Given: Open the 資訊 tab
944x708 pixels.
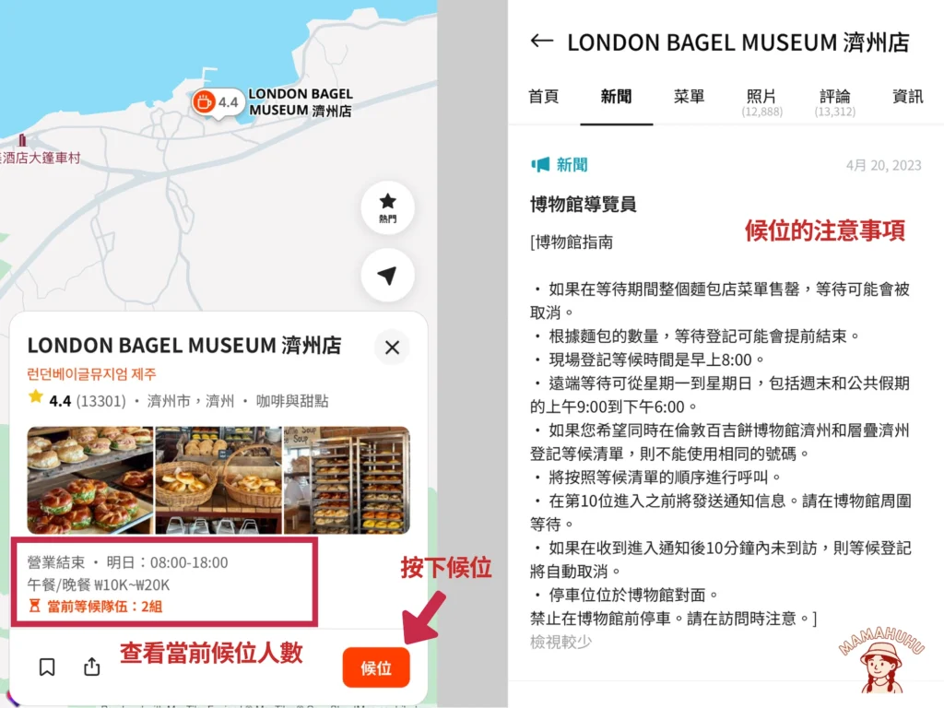Looking at the screenshot, I should 906,96.
